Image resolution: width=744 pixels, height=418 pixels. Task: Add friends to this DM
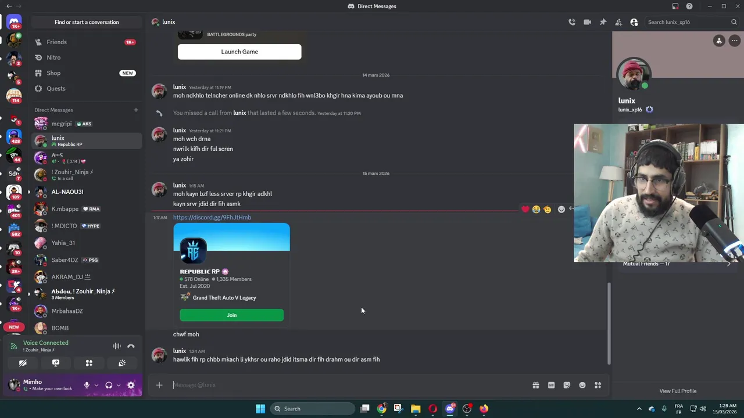tap(618, 22)
